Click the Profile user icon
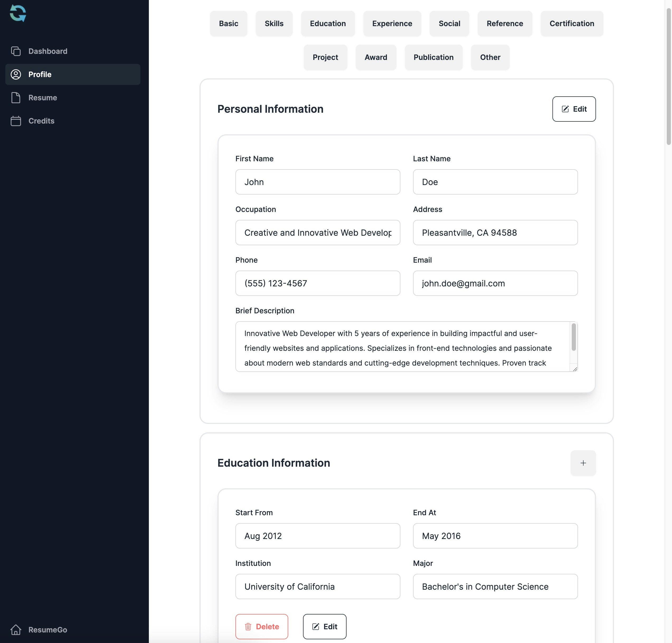 (x=16, y=74)
